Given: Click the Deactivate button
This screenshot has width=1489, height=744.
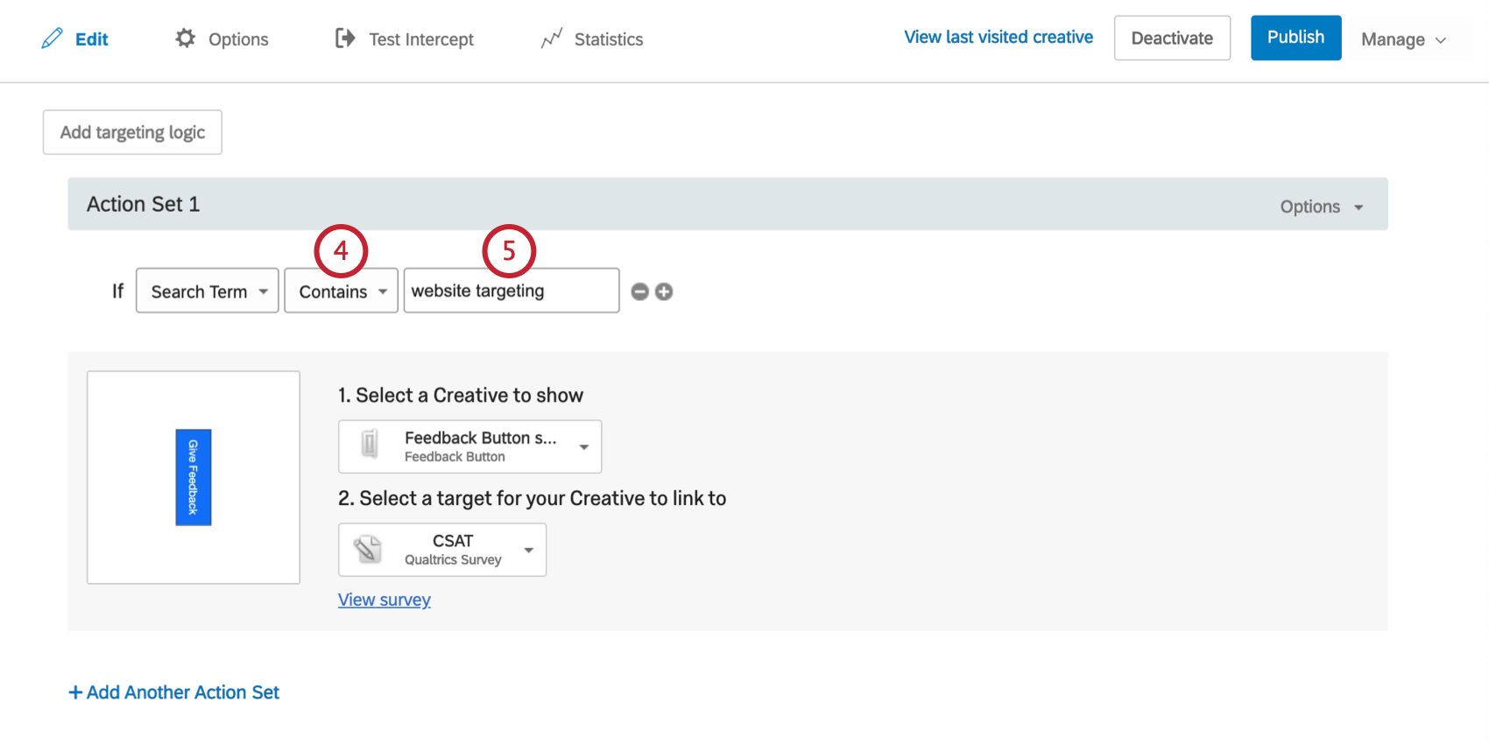Looking at the screenshot, I should 1172,39.
